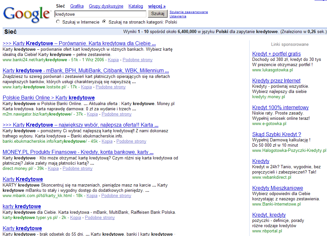Click the URL text www.Halogotowka-Pozyczki-Kredyty.pl
327x236 pixels.
[289, 151]
